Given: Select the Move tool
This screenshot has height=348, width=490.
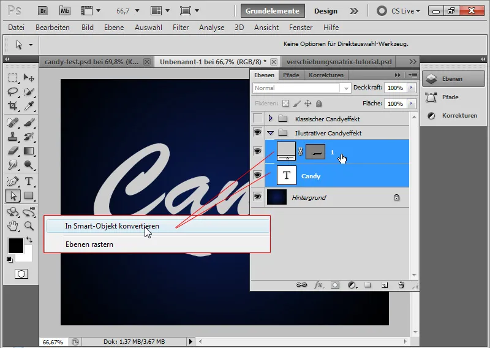Looking at the screenshot, I should (29, 77).
